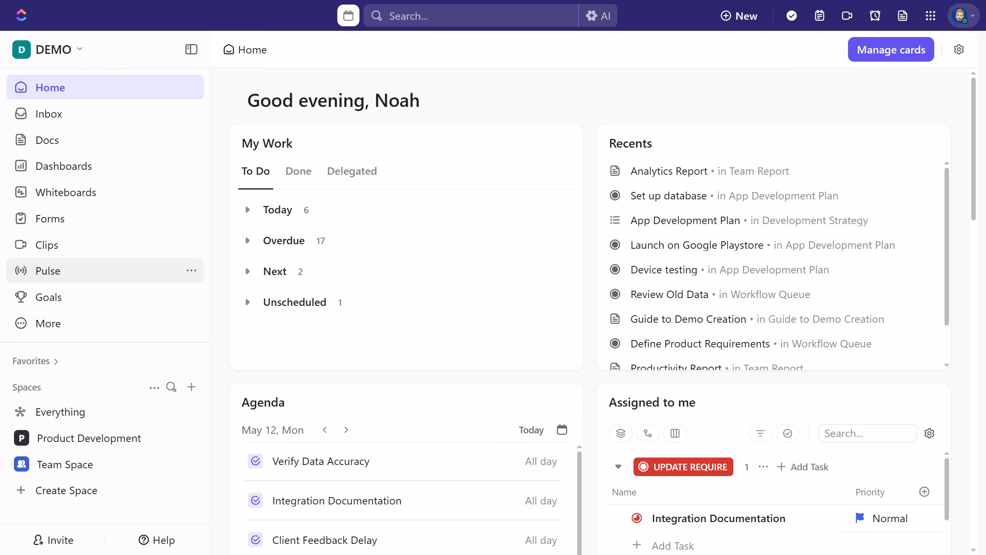Image resolution: width=986 pixels, height=555 pixels.
Task: Add a new Space with plus icon
Action: 191,387
